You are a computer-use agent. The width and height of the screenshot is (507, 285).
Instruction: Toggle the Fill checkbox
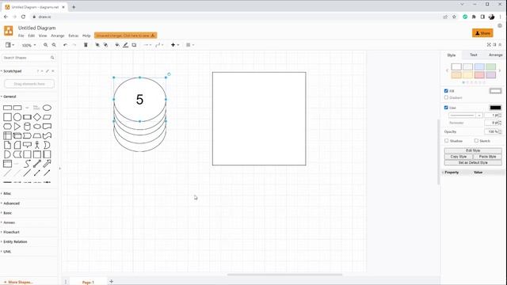(446, 91)
